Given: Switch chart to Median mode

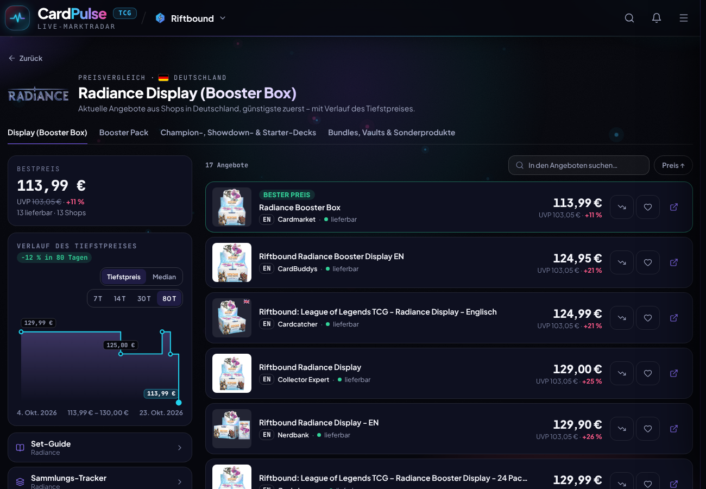Looking at the screenshot, I should coord(164,277).
